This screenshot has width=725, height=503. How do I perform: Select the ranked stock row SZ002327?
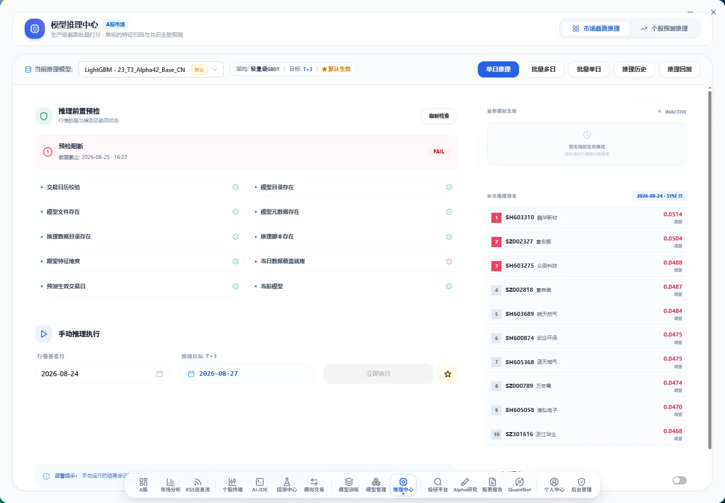[587, 242]
